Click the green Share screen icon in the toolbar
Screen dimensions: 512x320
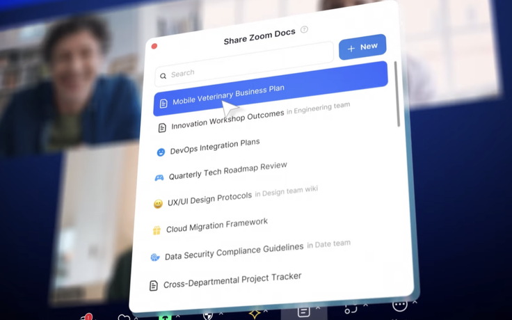click(x=166, y=316)
